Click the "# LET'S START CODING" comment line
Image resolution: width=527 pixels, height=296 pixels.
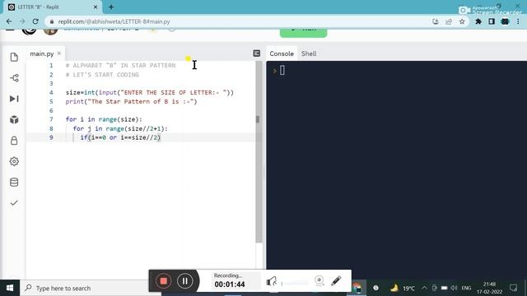(x=102, y=75)
